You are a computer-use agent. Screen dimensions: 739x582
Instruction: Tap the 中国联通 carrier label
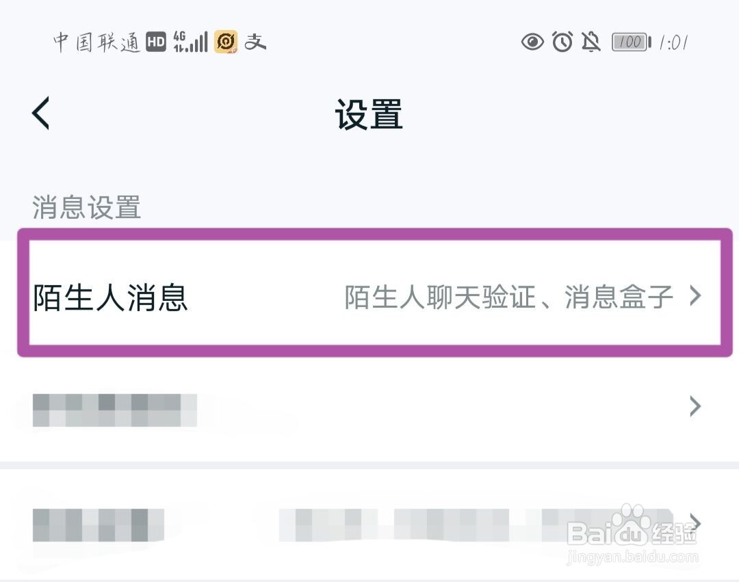tap(96, 42)
